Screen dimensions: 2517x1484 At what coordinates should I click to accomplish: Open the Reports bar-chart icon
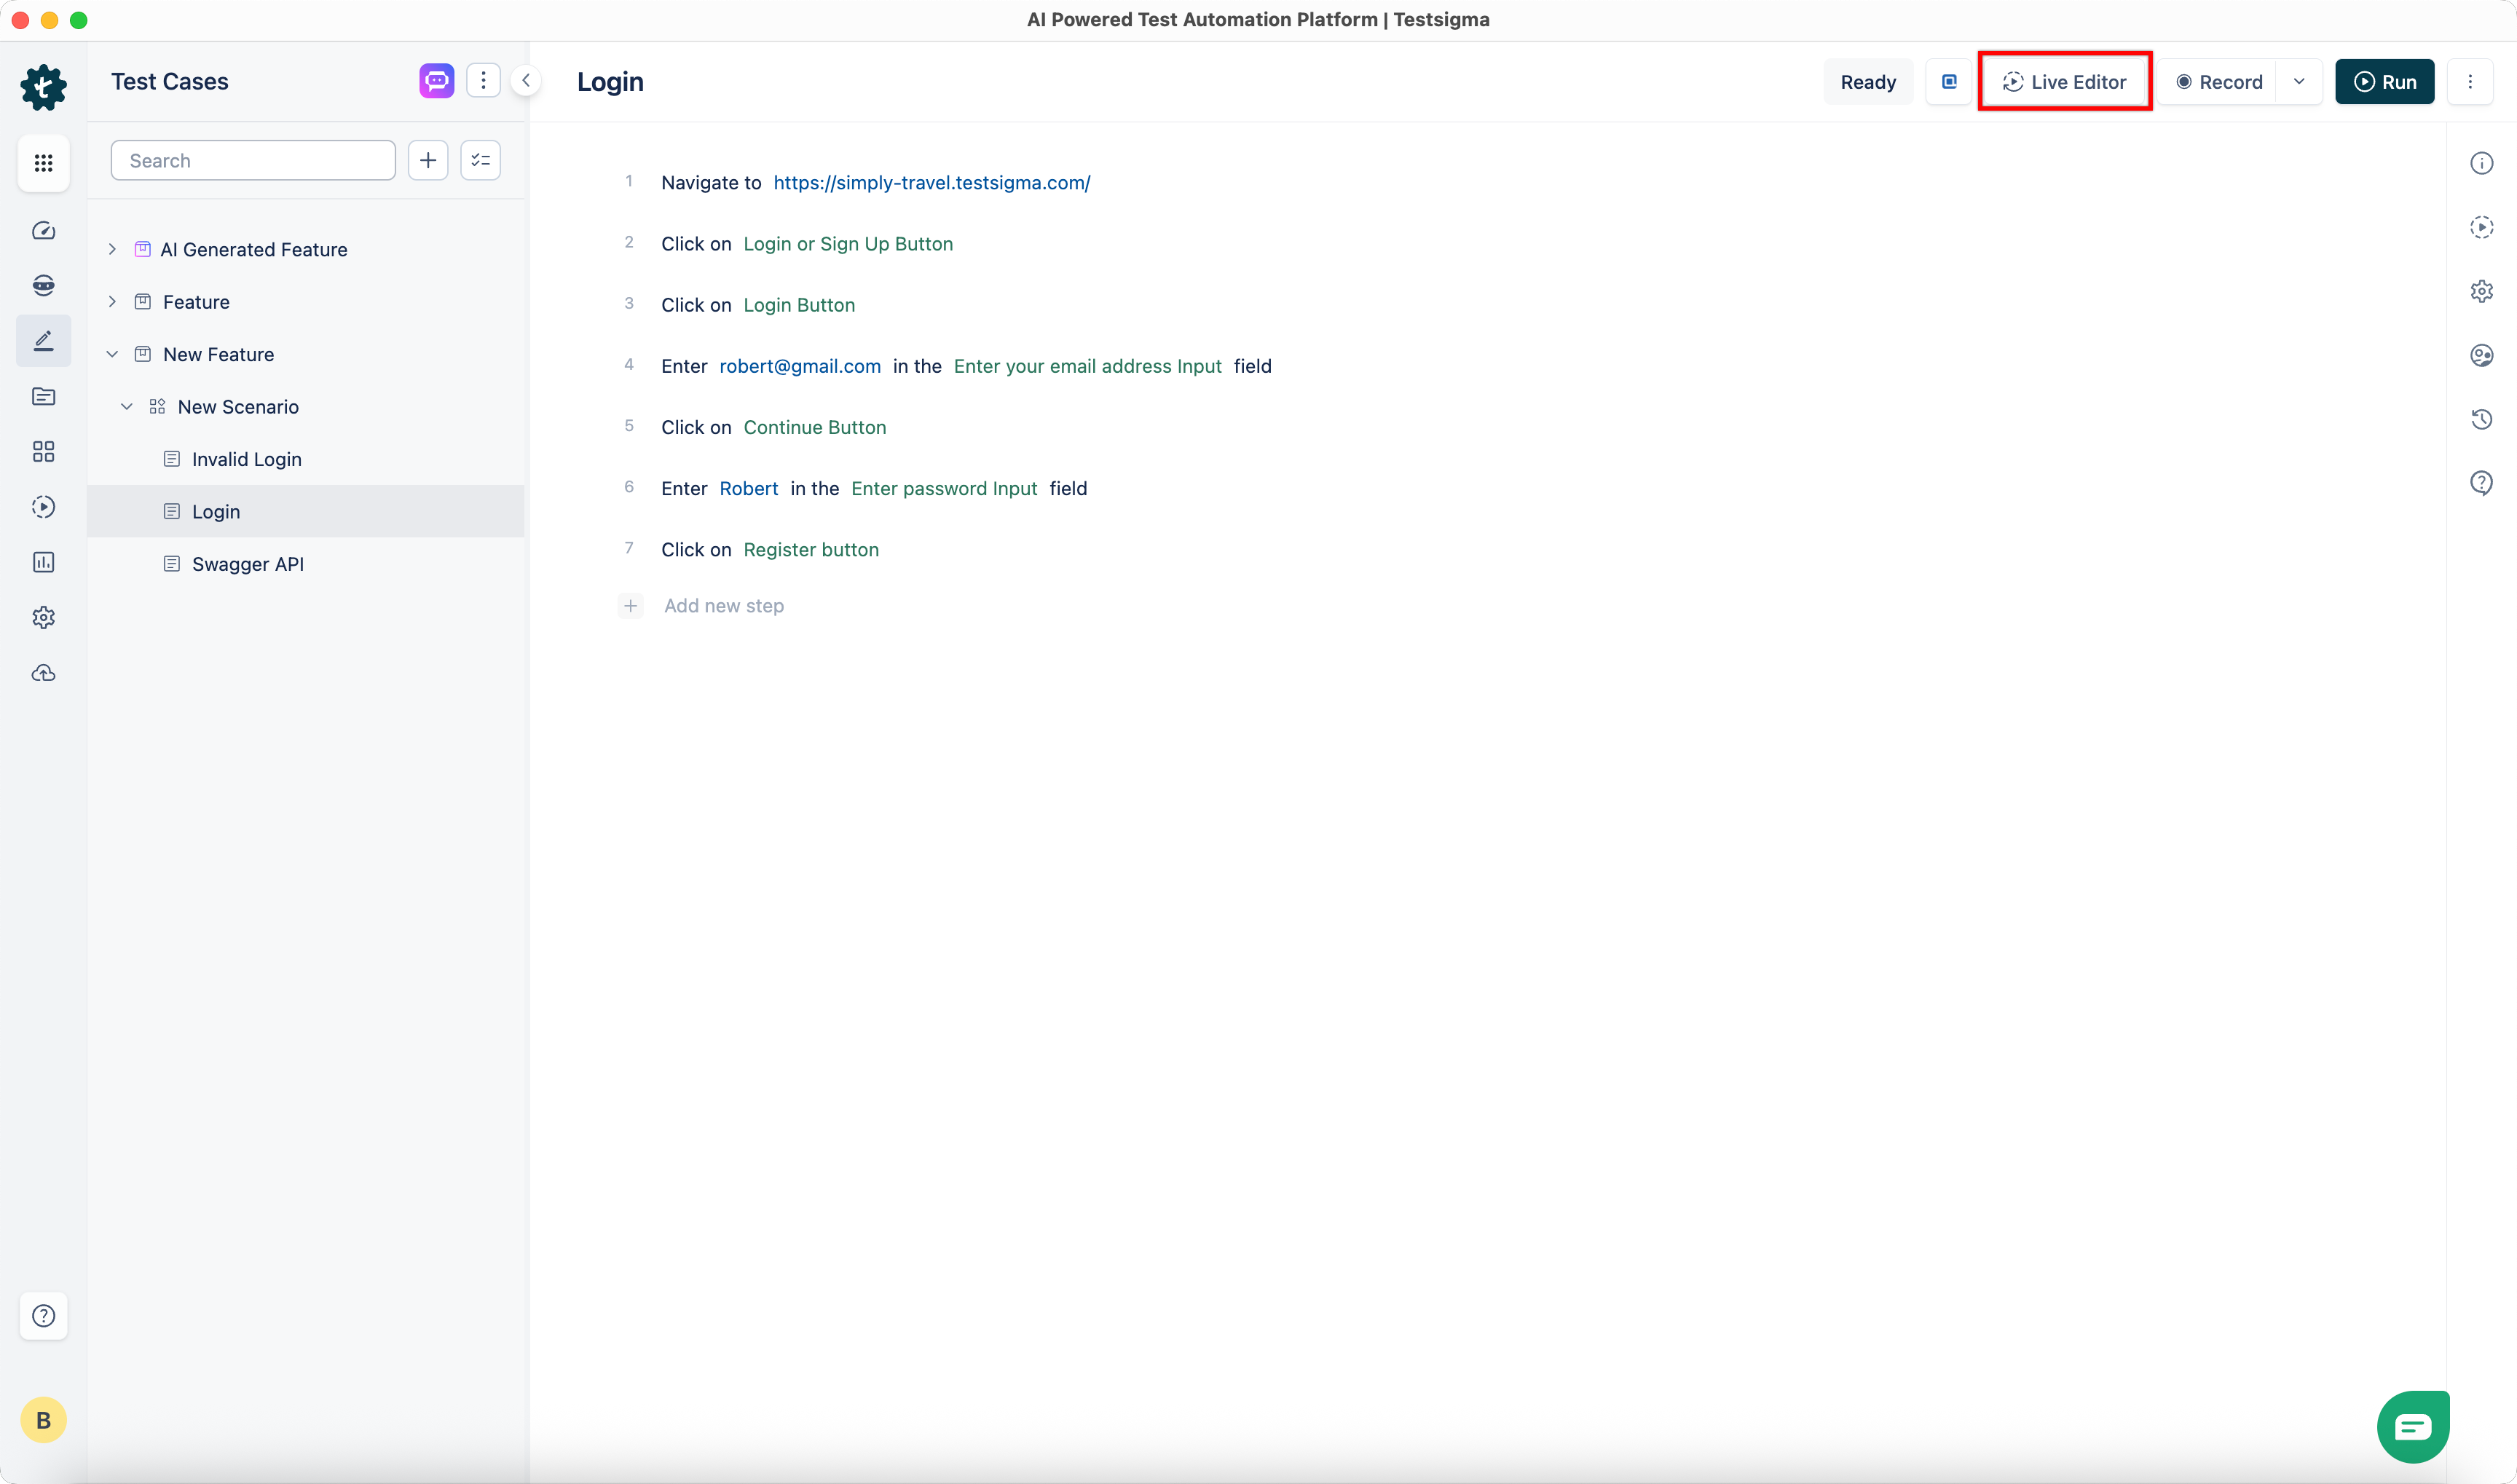pos(43,562)
